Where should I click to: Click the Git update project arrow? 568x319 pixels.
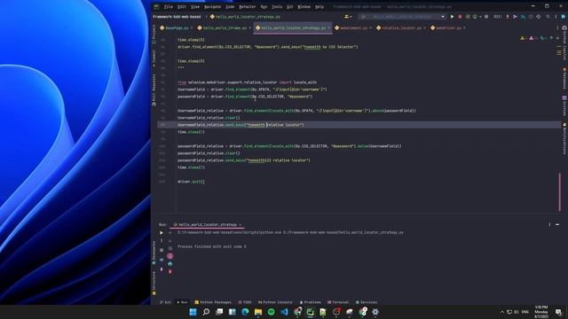[508, 17]
